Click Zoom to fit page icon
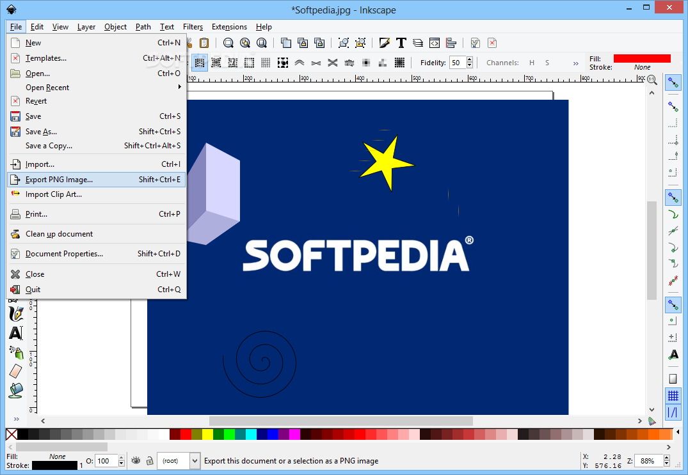 262,43
